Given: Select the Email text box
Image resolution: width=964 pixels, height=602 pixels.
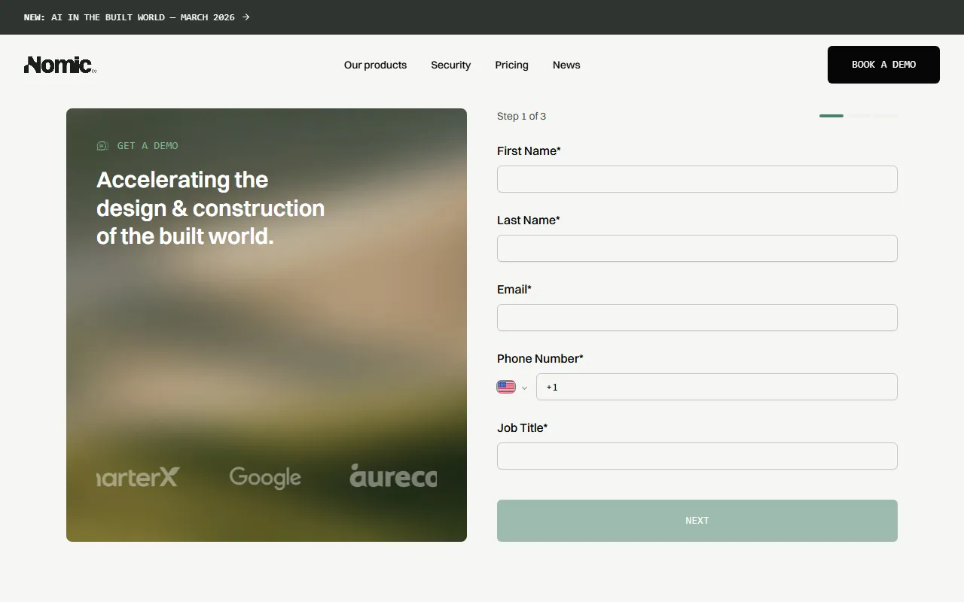Looking at the screenshot, I should [x=697, y=318].
